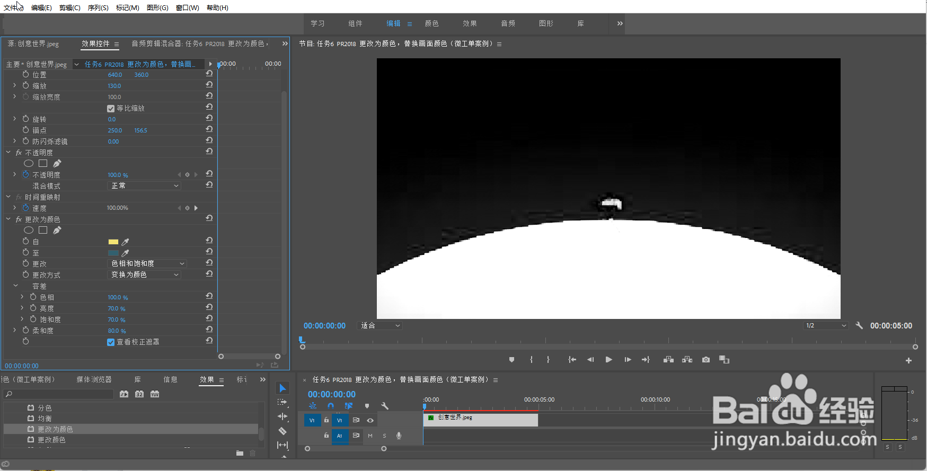Collapse the 不透明度 effect group

click(x=8, y=152)
